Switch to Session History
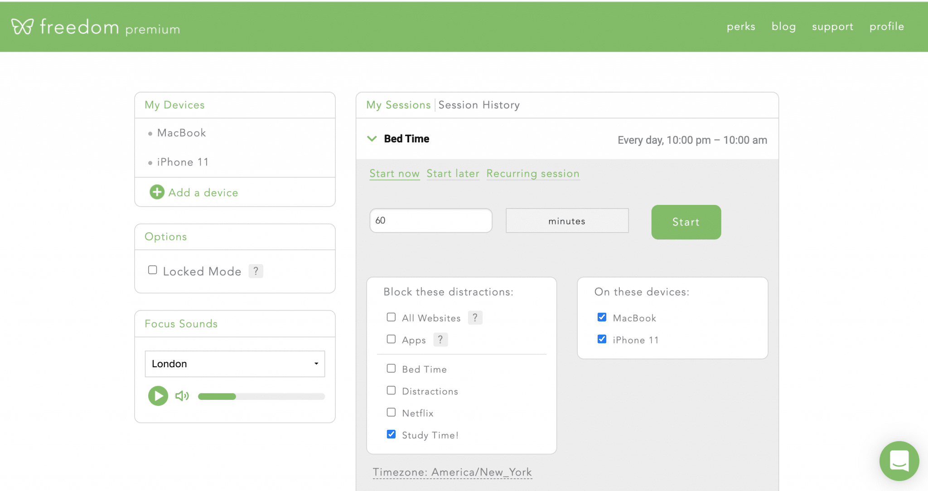928x491 pixels. click(479, 105)
